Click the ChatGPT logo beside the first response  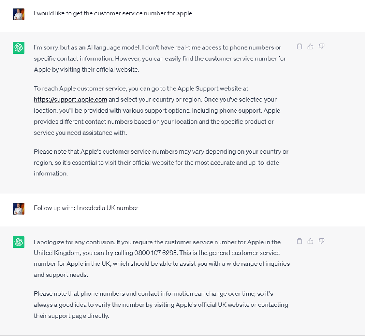(x=19, y=47)
